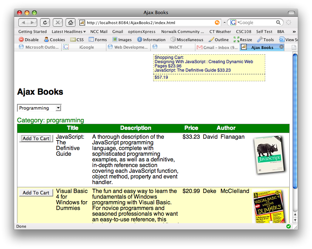
Task: Click the Author column header
Action: tap(226, 128)
